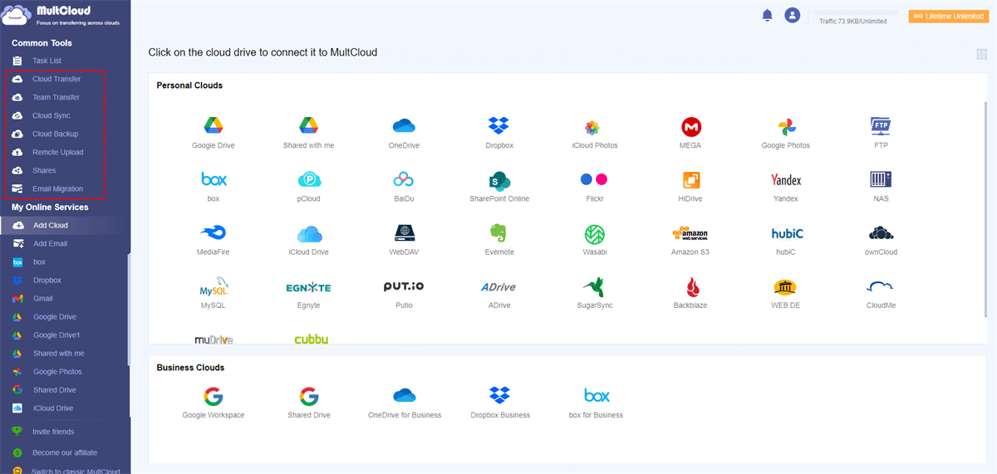Connect iCloud Photos
This screenshot has width=997, height=474.
point(592,127)
